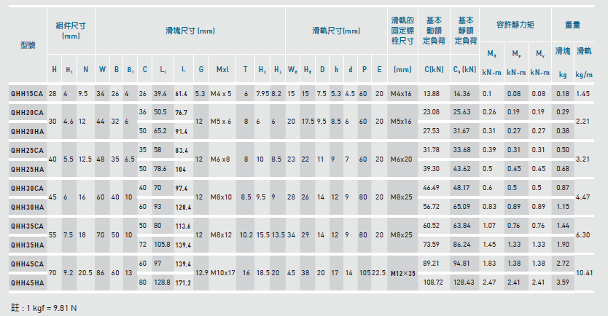Click the Mxl value M4 x 5
The height and width of the screenshot is (316, 608).
point(221,94)
